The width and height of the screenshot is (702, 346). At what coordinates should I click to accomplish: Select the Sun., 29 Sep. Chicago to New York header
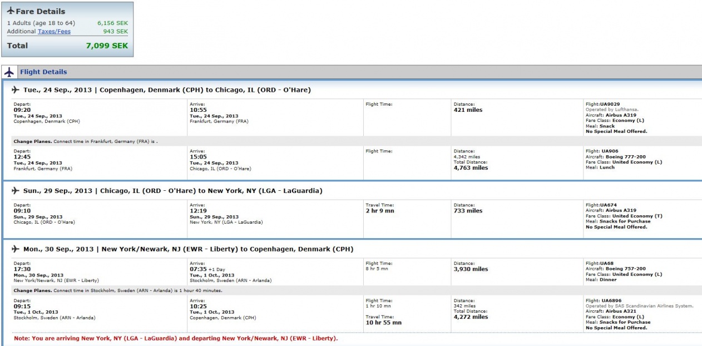(173, 191)
